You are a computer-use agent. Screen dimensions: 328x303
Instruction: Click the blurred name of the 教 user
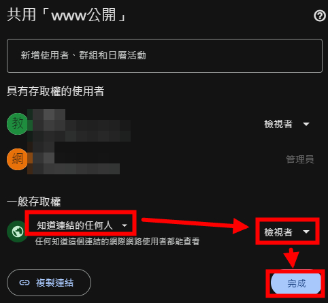tap(79, 125)
